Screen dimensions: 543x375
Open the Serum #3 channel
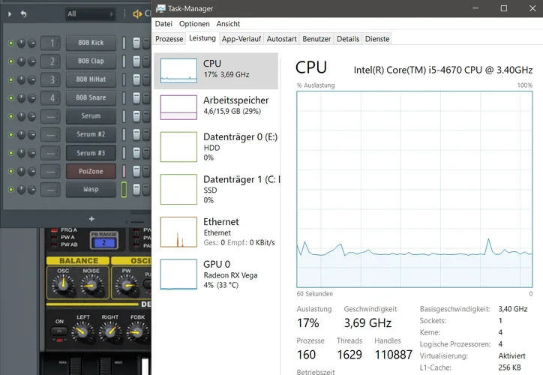tap(91, 153)
